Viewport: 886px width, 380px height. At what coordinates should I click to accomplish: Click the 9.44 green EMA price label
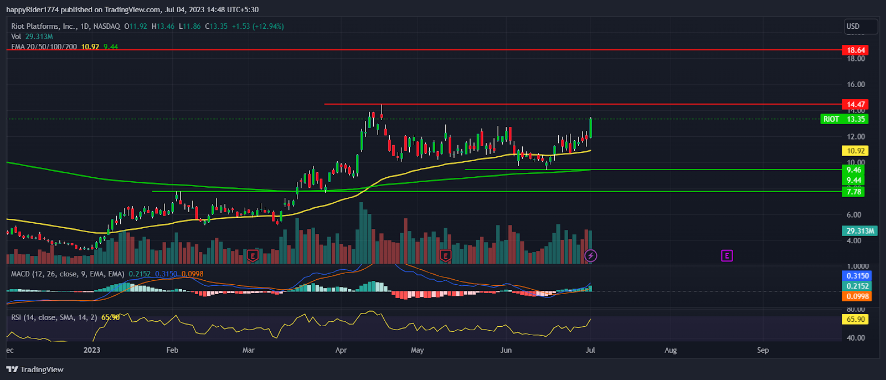click(x=854, y=180)
